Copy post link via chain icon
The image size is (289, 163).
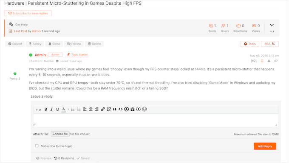click(x=276, y=61)
